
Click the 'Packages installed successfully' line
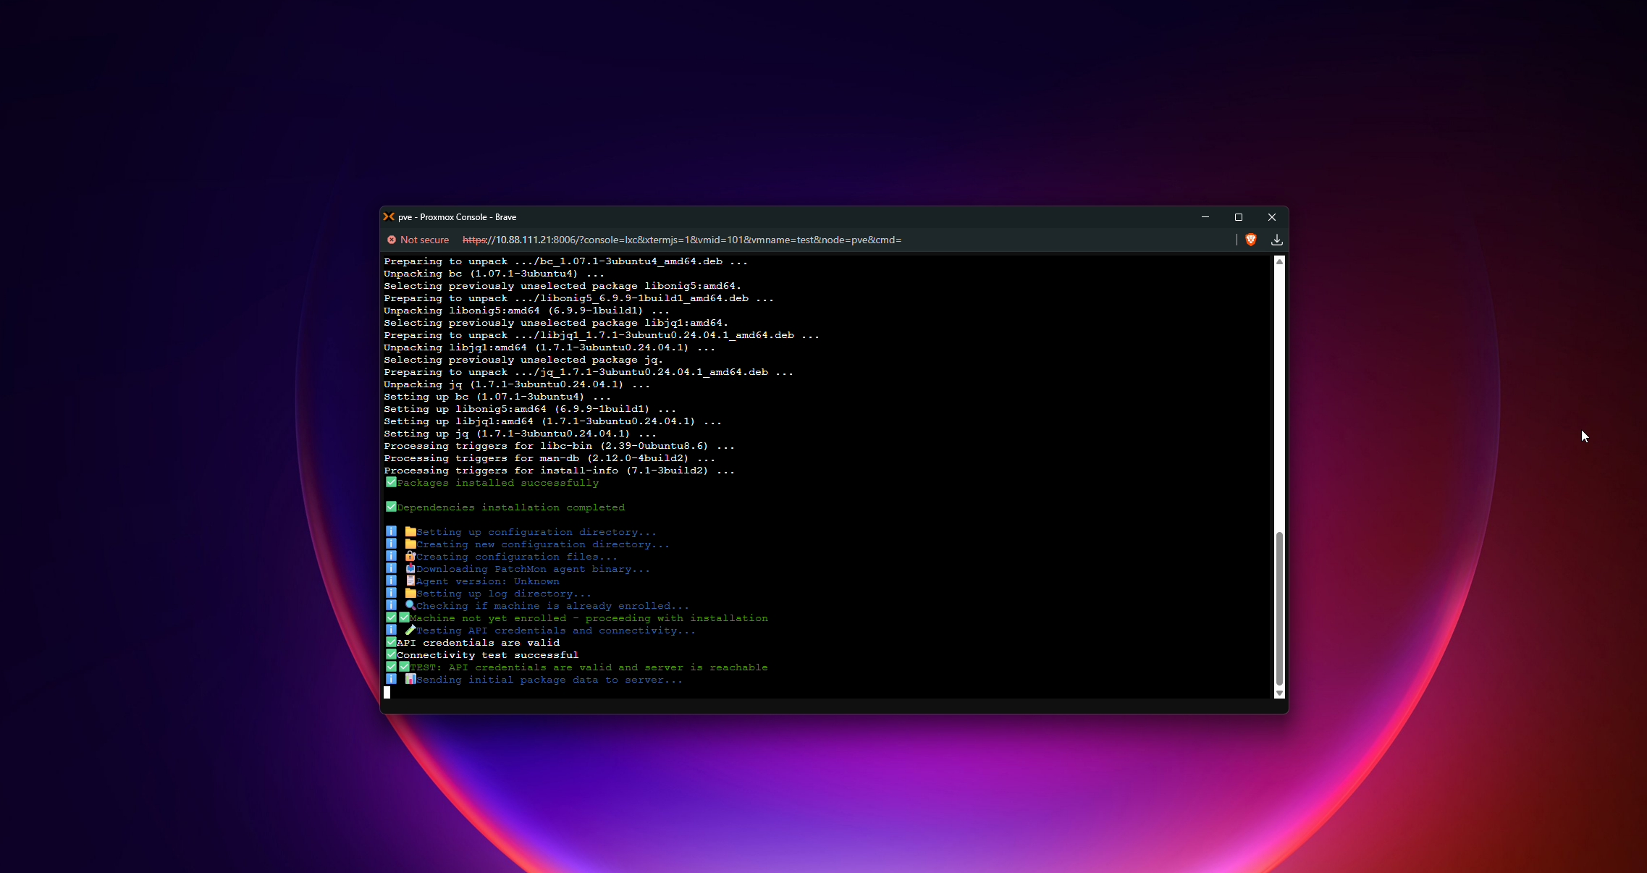(x=492, y=483)
